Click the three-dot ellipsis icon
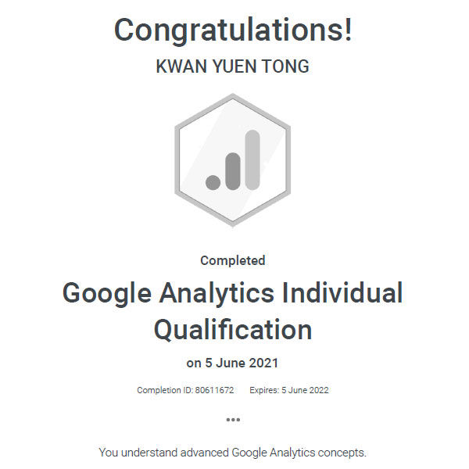Screen dimensions: 469x469 click(x=233, y=420)
